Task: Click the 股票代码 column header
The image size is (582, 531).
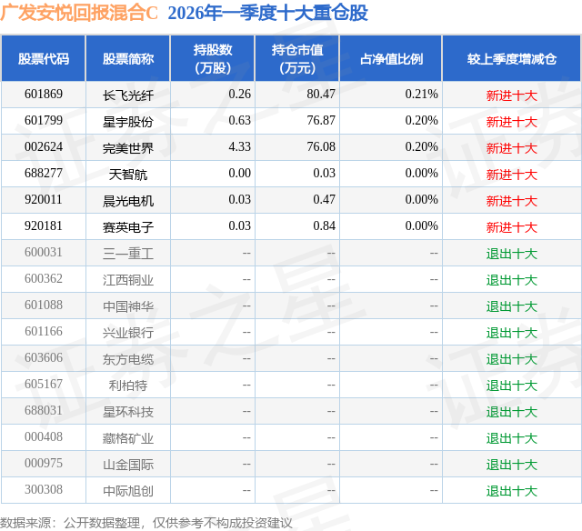Action: 44,58
